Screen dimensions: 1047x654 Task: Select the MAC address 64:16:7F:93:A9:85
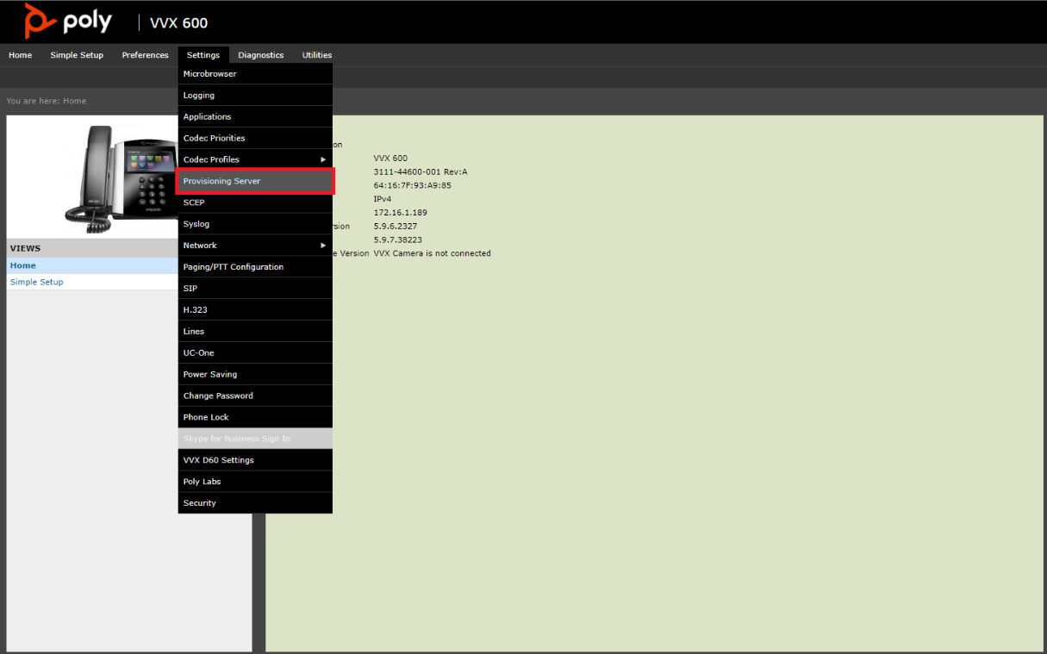412,185
